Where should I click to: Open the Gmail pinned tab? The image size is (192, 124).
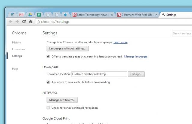[21, 15]
